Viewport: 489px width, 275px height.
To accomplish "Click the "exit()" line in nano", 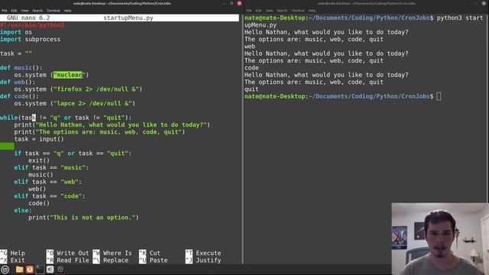I will [x=39, y=160].
